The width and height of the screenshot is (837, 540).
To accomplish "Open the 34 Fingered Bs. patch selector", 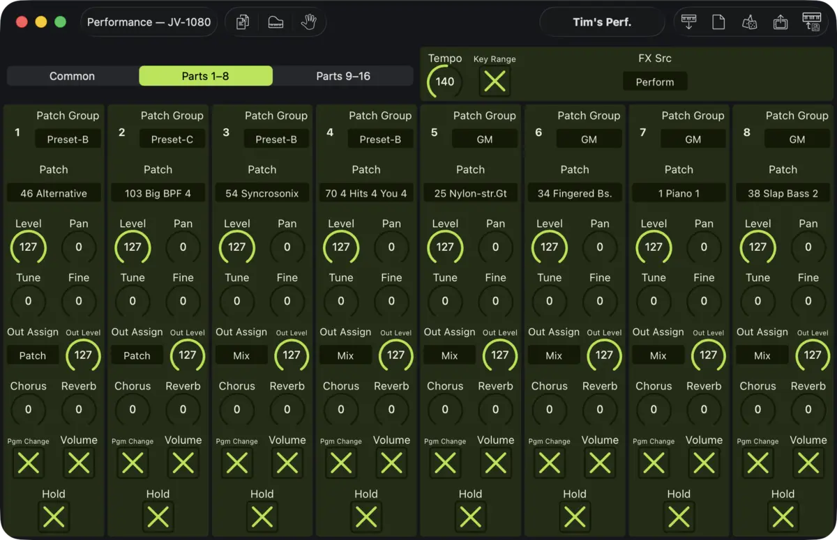I will pos(574,193).
